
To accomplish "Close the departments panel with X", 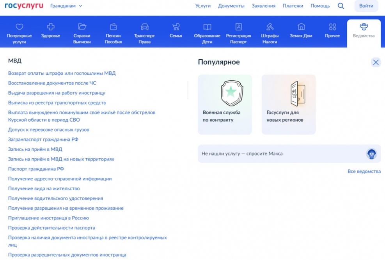I will [x=376, y=62].
